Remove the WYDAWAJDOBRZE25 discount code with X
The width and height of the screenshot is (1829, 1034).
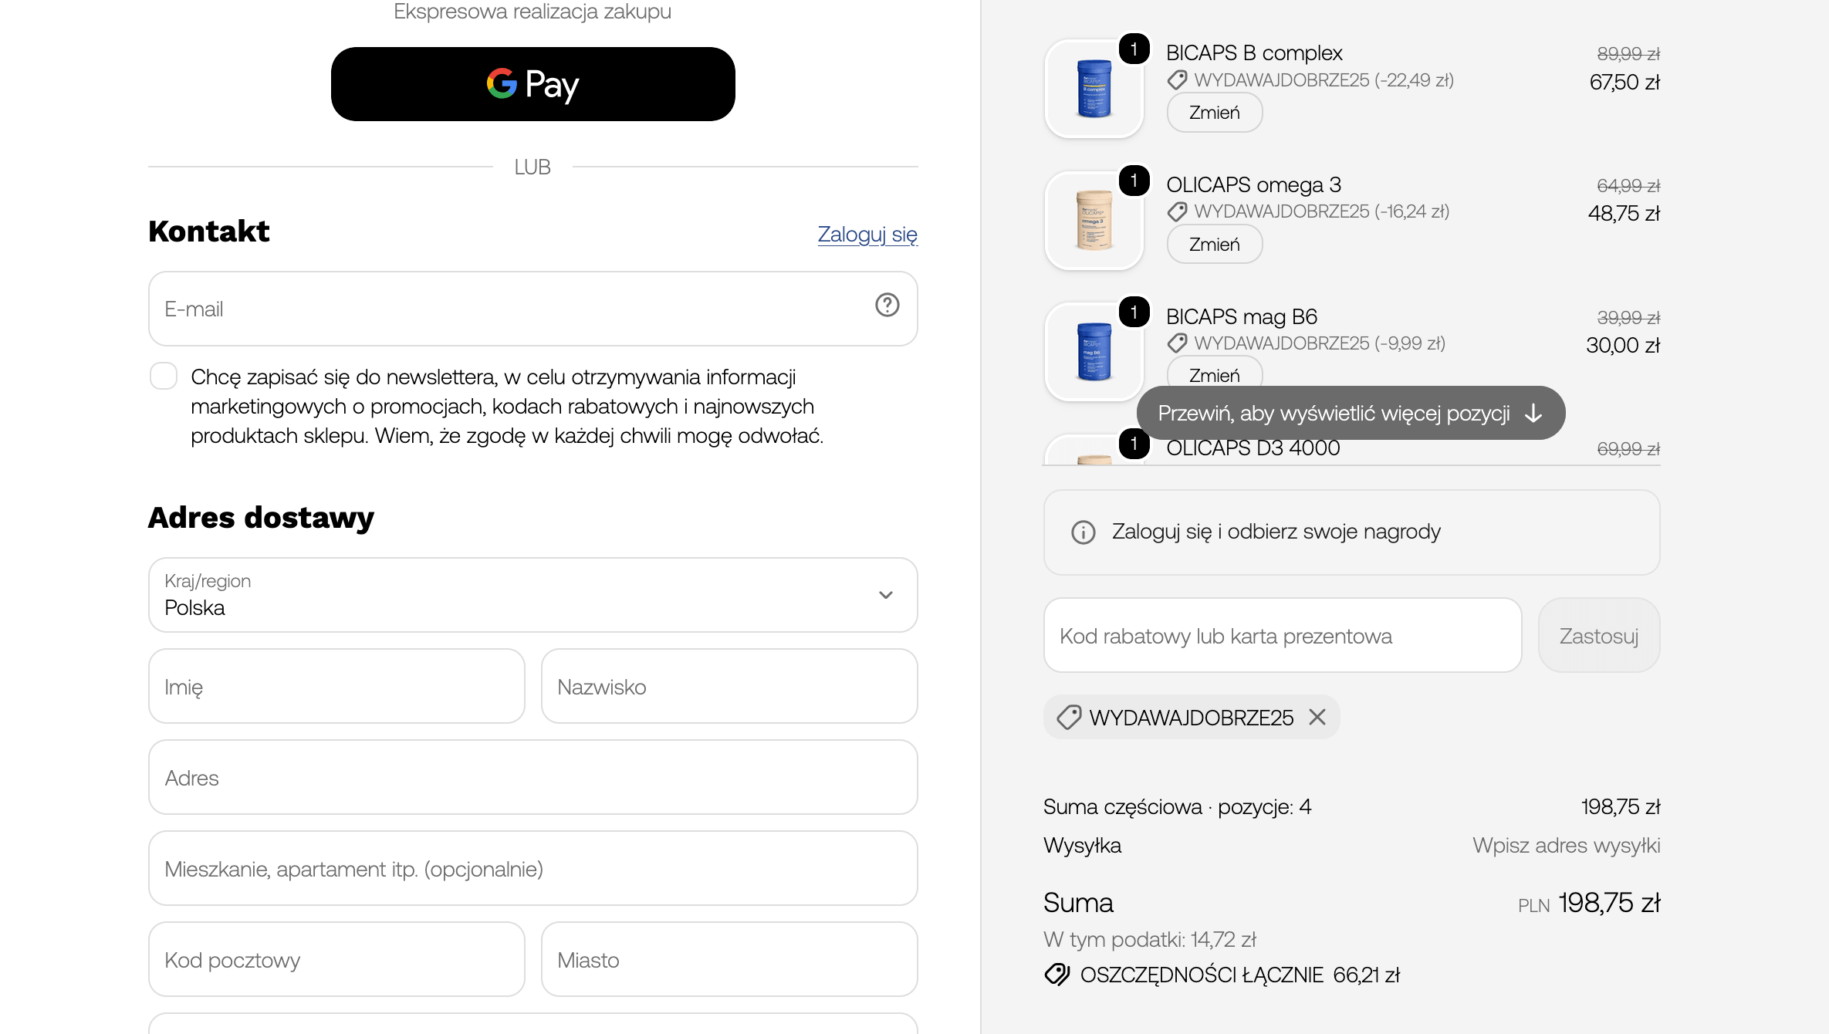(x=1317, y=718)
